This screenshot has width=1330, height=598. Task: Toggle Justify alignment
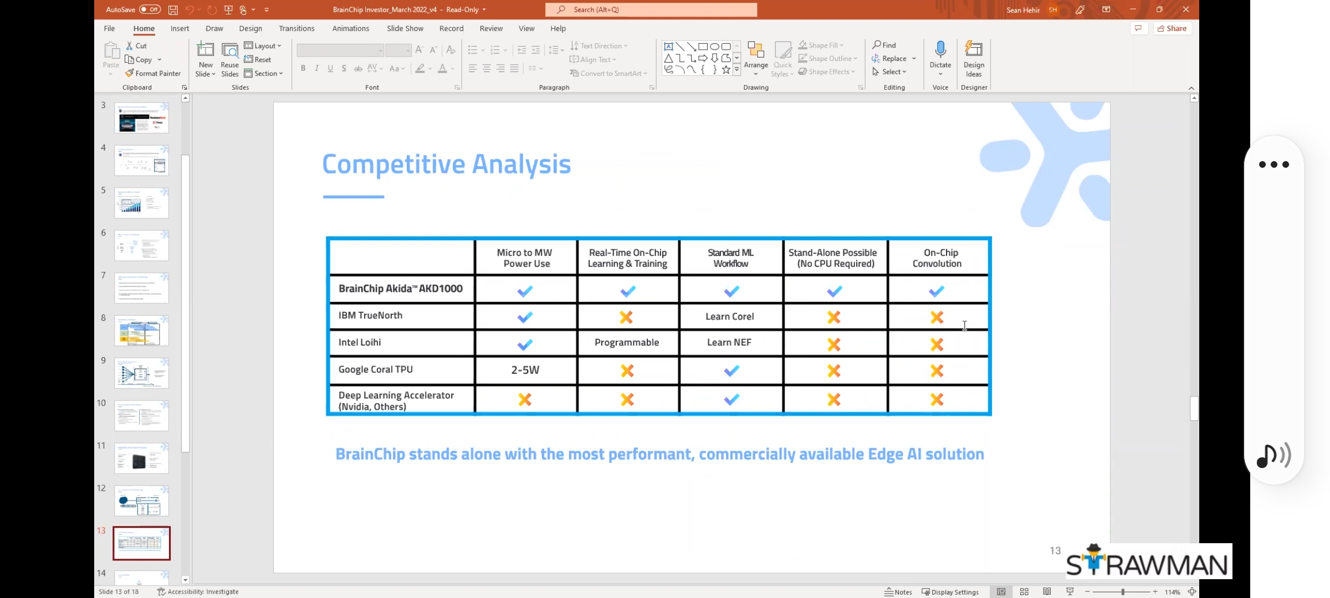(x=514, y=68)
